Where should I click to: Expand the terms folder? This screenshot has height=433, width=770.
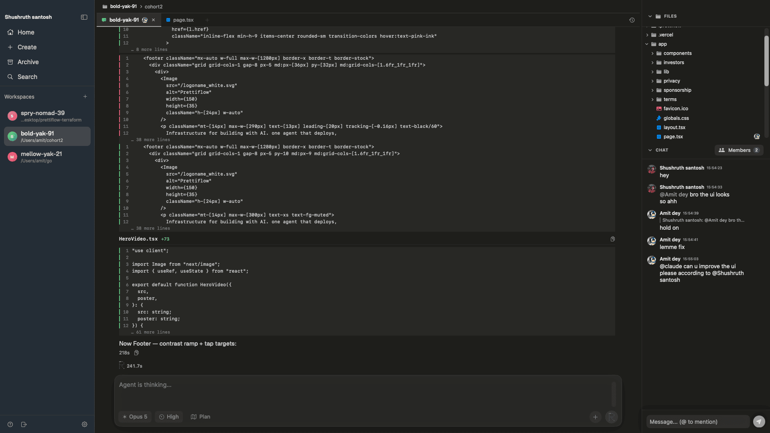[652, 99]
